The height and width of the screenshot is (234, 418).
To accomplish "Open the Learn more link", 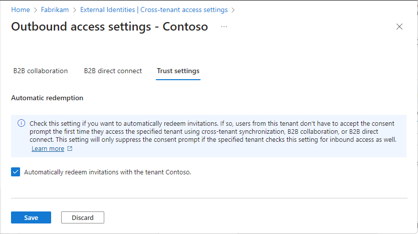I will (x=48, y=149).
